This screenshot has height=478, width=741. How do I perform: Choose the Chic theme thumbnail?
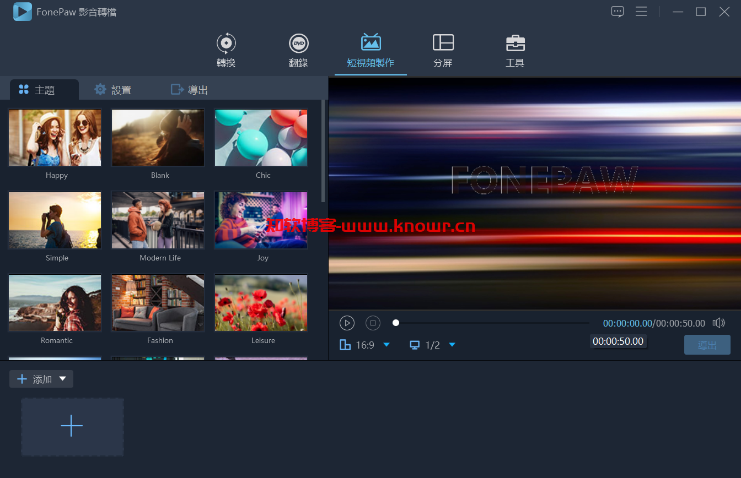point(261,138)
